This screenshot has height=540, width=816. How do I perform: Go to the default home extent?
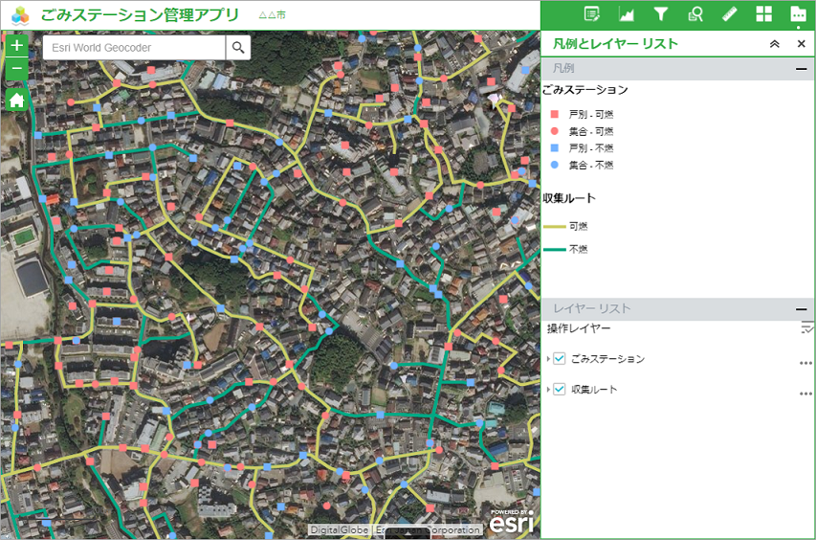point(17,100)
